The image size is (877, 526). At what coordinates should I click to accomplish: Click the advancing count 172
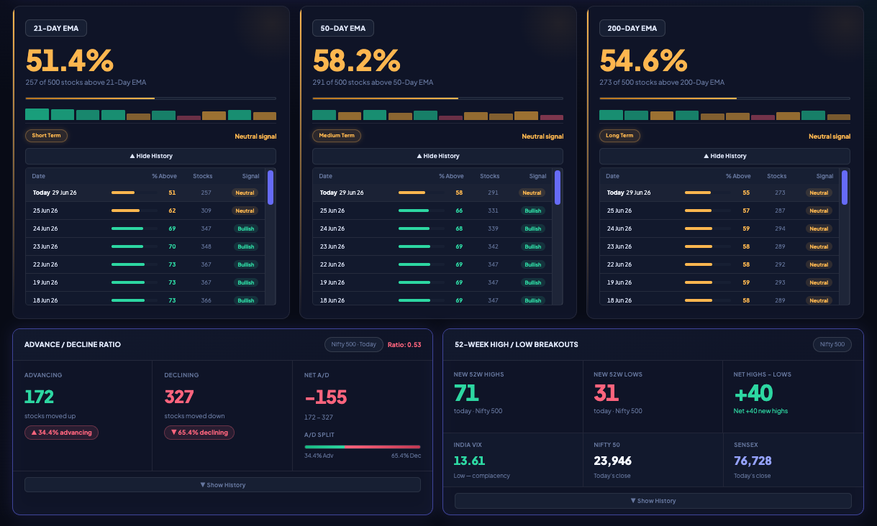[40, 397]
